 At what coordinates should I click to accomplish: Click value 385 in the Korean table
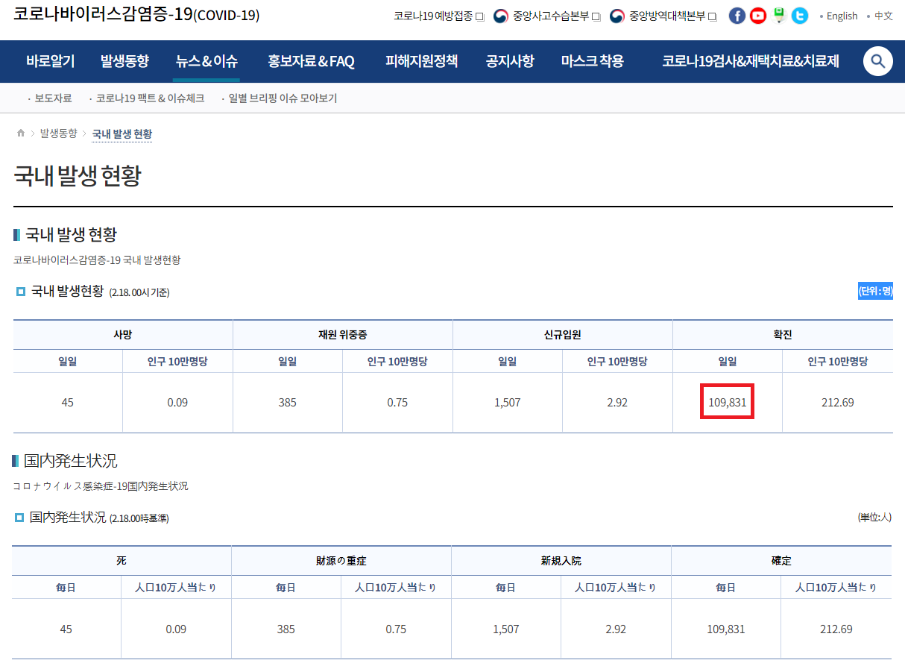coord(287,403)
